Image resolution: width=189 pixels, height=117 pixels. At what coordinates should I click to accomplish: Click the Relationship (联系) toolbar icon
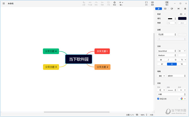click(96, 3)
